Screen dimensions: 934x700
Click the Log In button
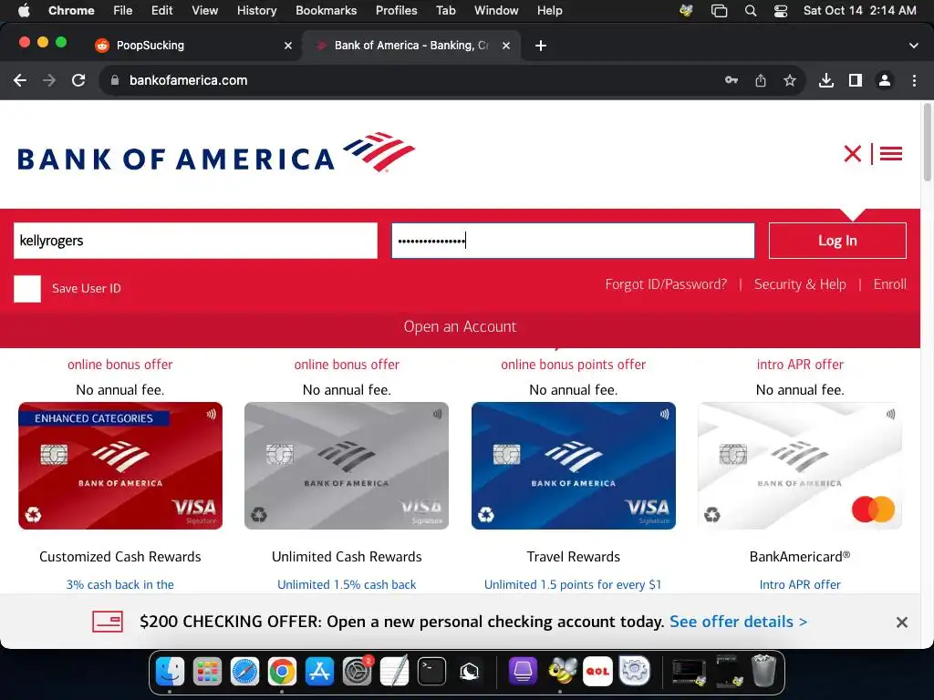[837, 241]
